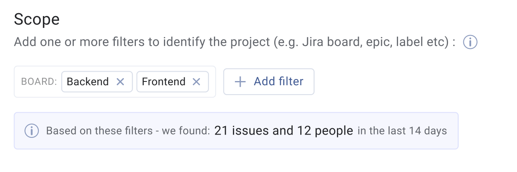Click the 'in the last 14 days' text

click(x=402, y=131)
